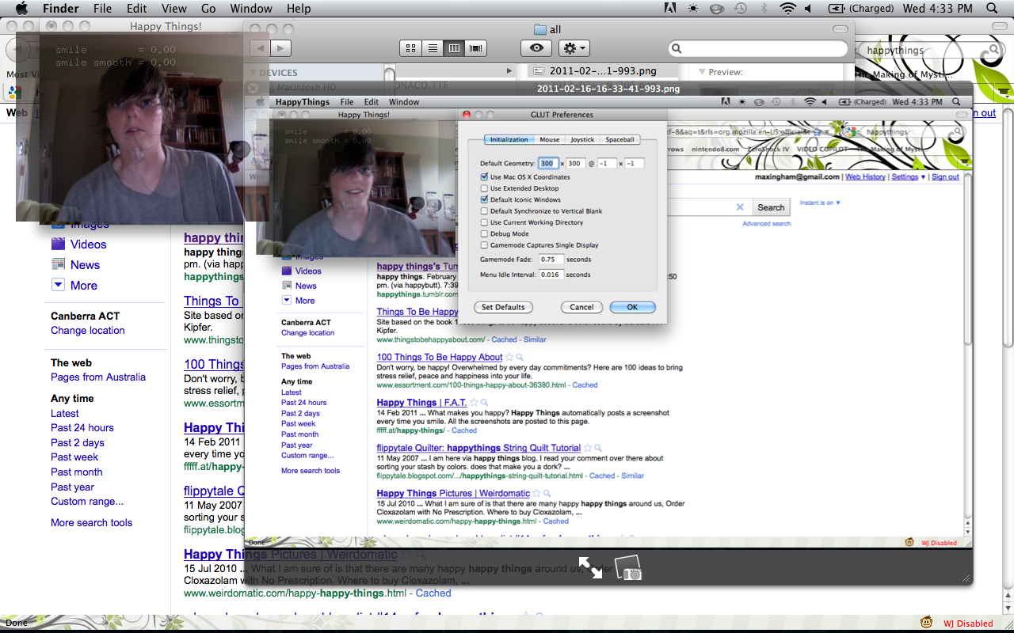Click the volume speaker icon in menu bar
1014x633 pixels.
[x=808, y=9]
